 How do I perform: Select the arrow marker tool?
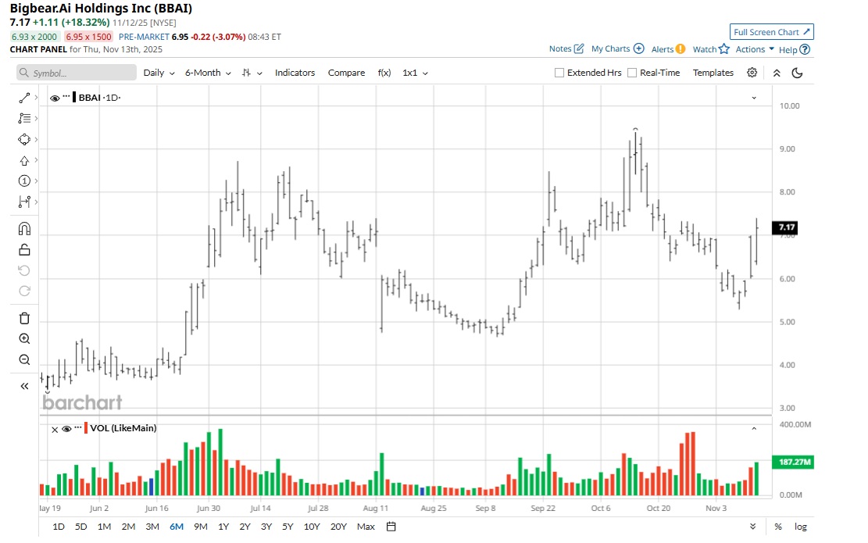pyautogui.click(x=23, y=160)
